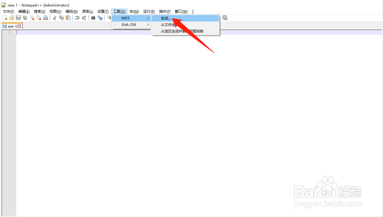Click the Find binoculars icon
Screen dimensions: 383x217
pyautogui.click(x=93, y=18)
